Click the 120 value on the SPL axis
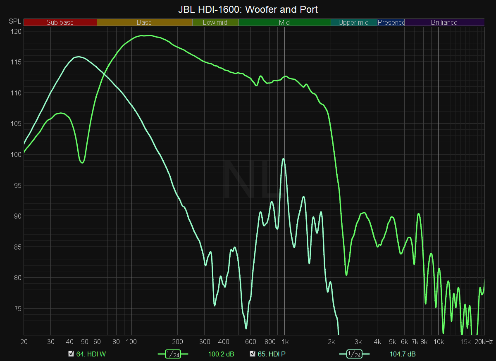496x361 pixels. [x=17, y=31]
